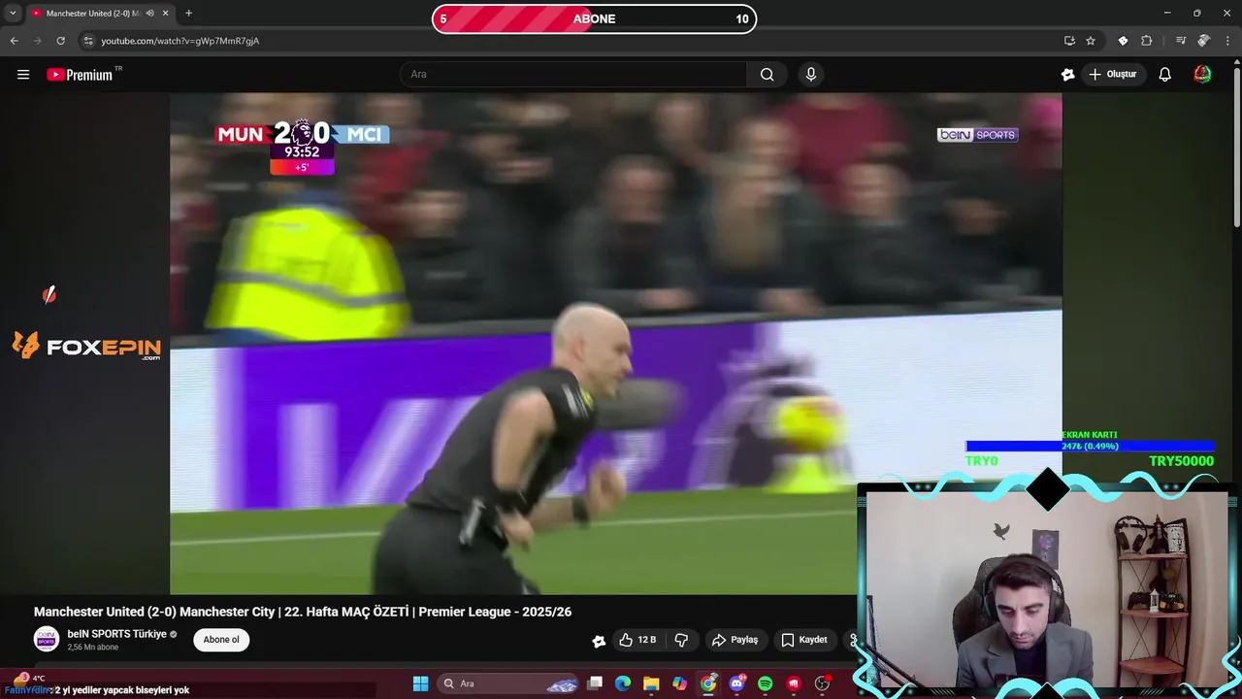
Task: Open beIN SPORTS Türkiye channel name link
Action: 116,634
